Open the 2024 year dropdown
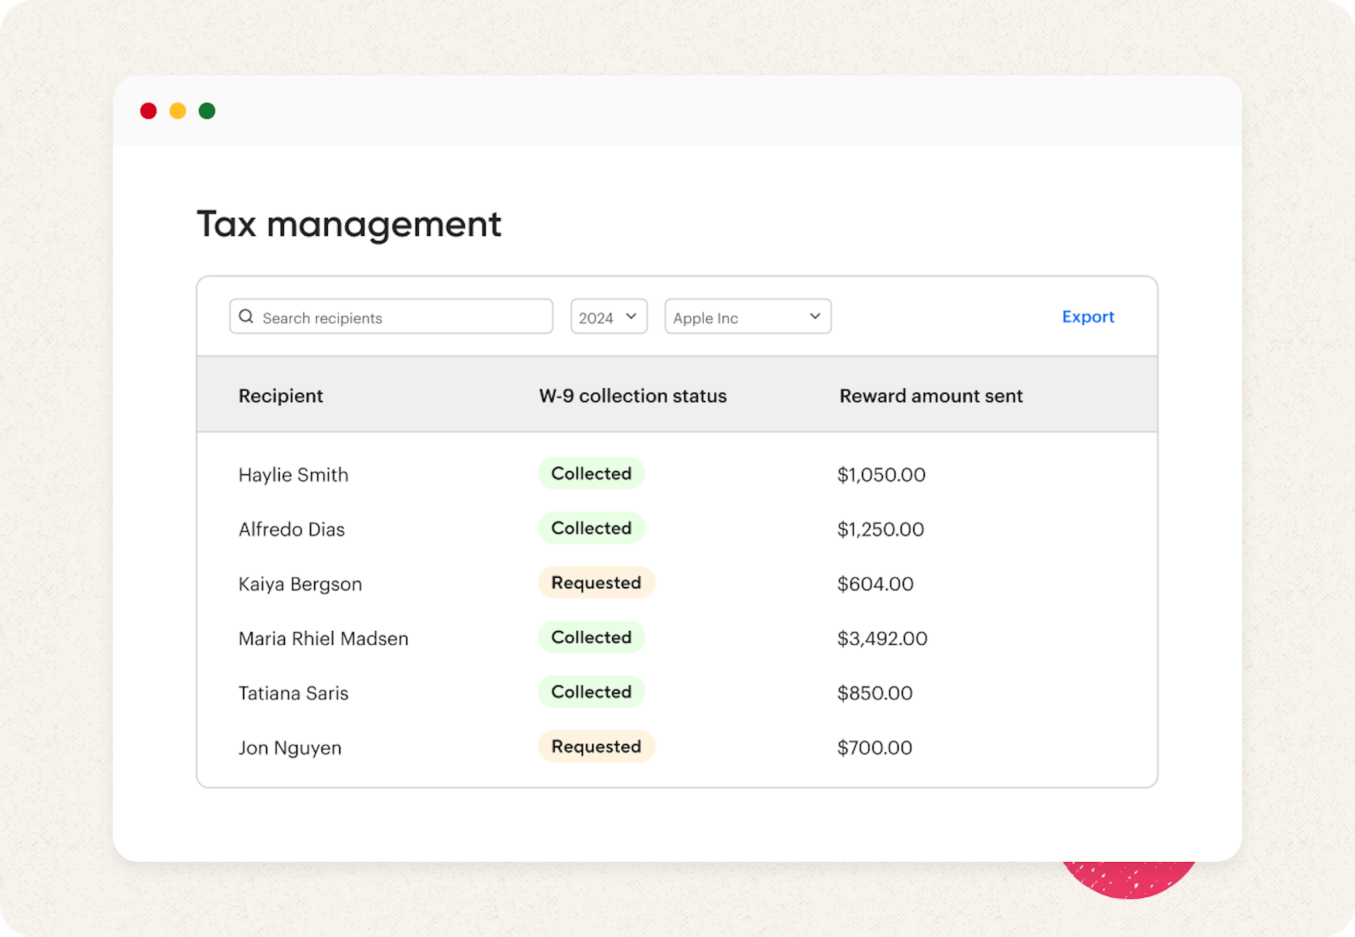Viewport: 1355px width, 937px height. click(608, 317)
